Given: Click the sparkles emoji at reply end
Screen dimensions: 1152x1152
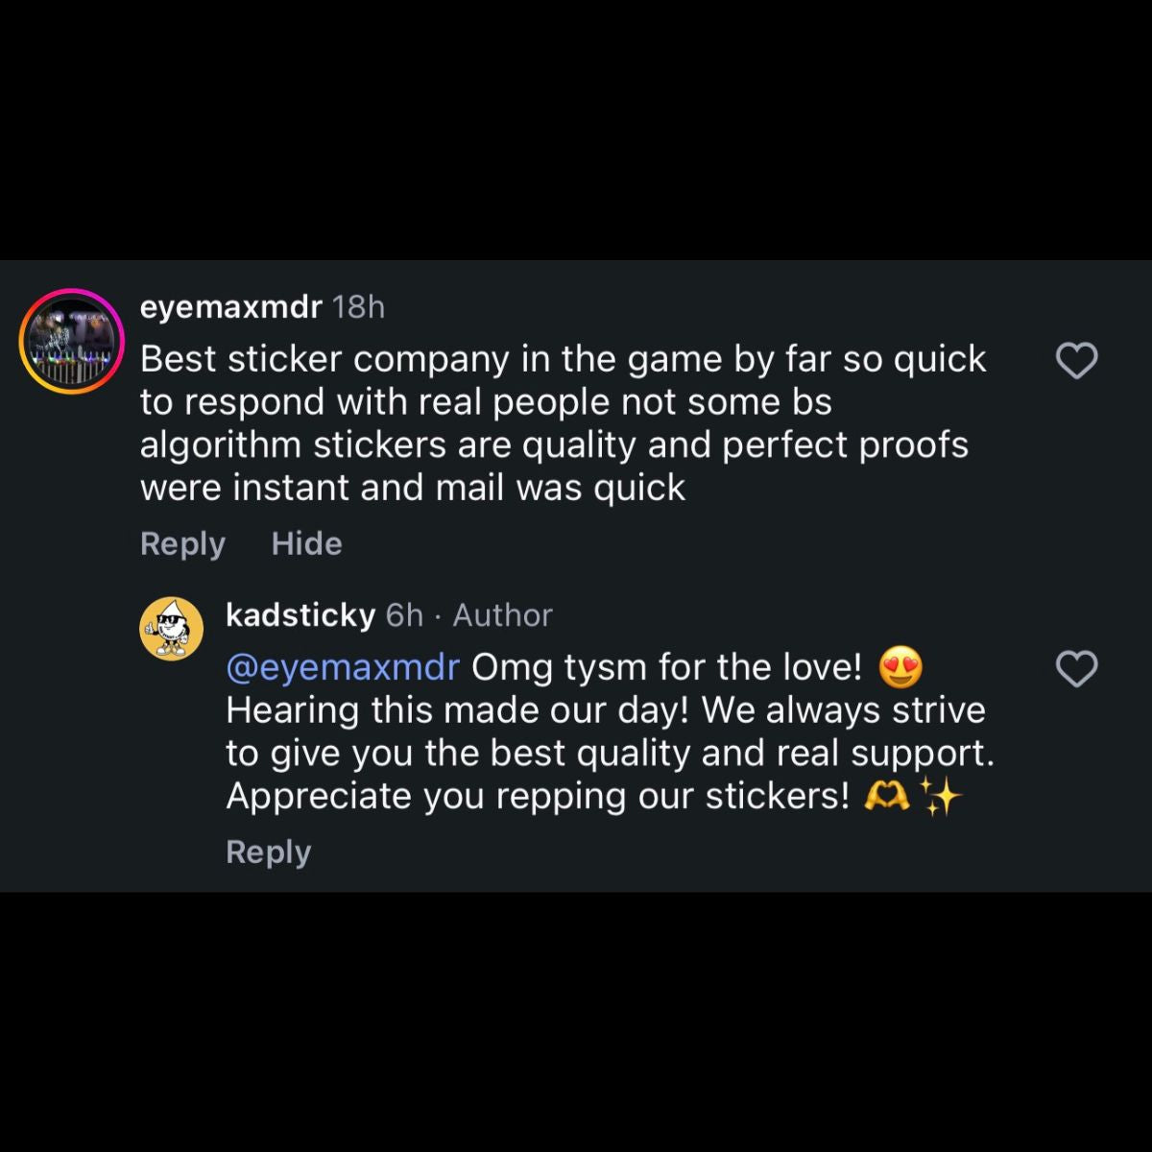Looking at the screenshot, I should click(941, 796).
